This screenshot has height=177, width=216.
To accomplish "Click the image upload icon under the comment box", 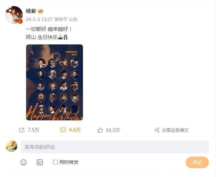I will point(40,162).
